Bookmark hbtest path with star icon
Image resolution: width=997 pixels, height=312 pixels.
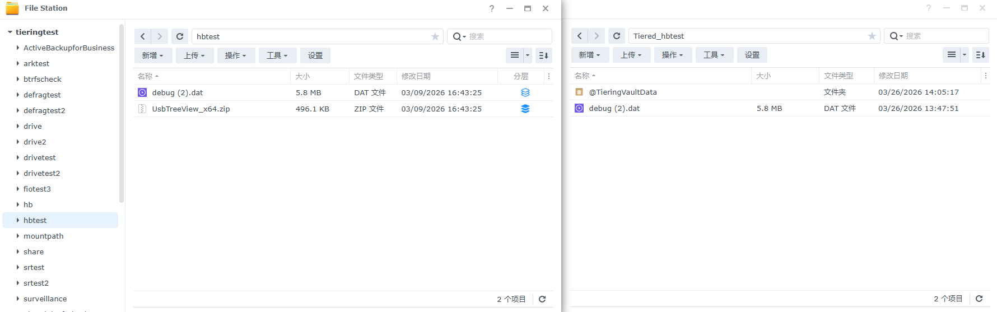click(x=435, y=36)
